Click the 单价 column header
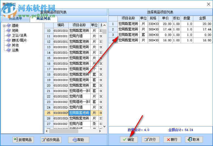213x146 pixels. (x=166, y=18)
